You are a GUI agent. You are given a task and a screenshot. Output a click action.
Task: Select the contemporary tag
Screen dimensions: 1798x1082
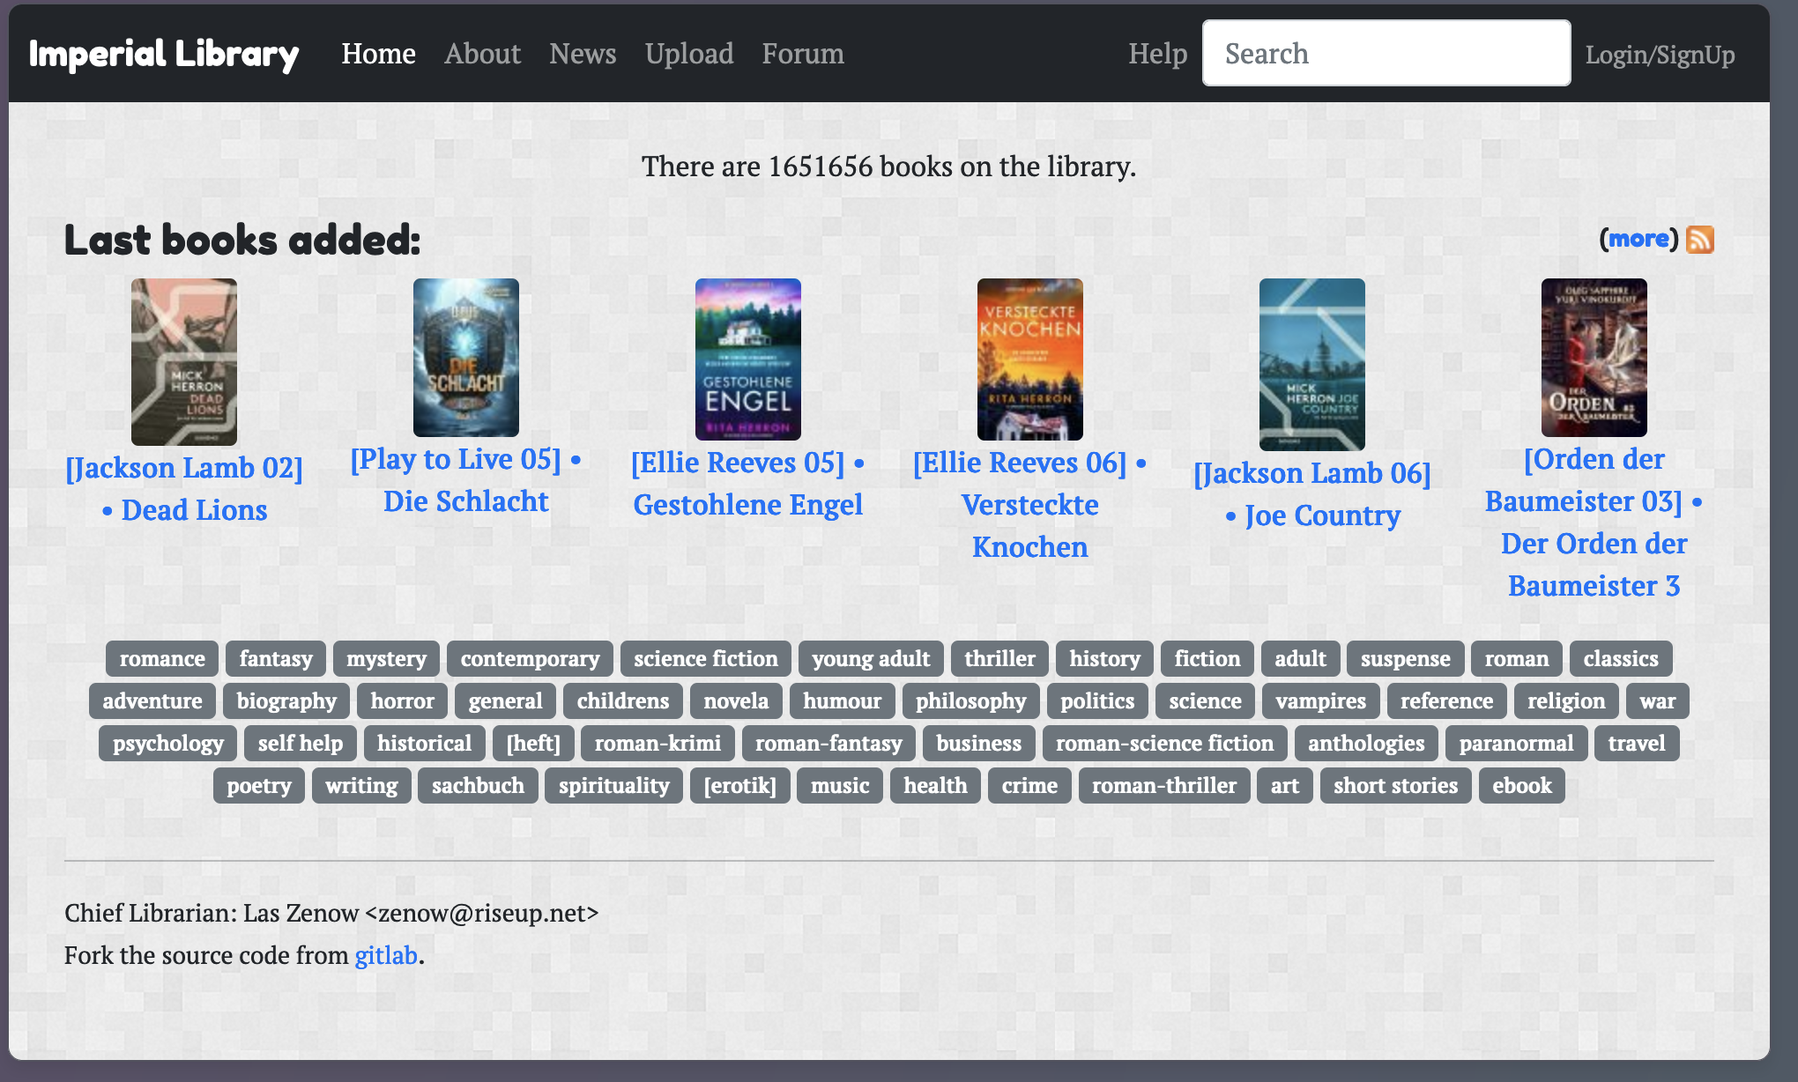pyautogui.click(x=530, y=658)
